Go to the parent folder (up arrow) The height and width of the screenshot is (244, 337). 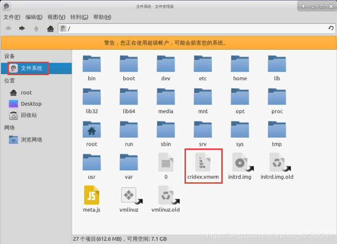[x=36, y=28]
